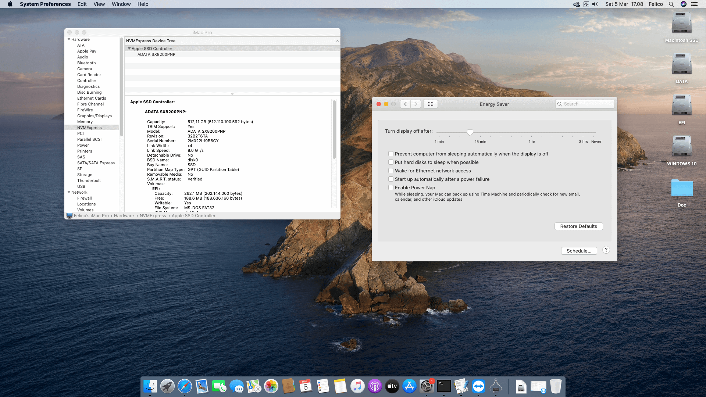Click the Show All preferences grid icon
Image resolution: width=706 pixels, height=397 pixels.
click(430, 104)
